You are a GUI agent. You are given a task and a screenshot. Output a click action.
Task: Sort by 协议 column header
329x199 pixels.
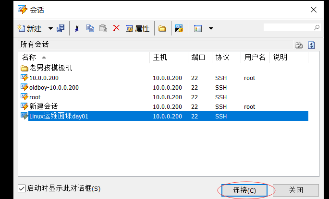coord(226,57)
